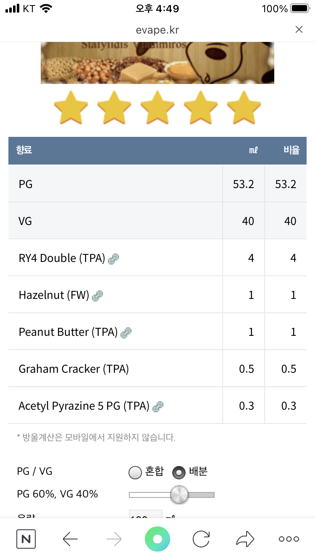Tap the Naver N home icon
This screenshot has height=560, width=315.
click(x=26, y=539)
